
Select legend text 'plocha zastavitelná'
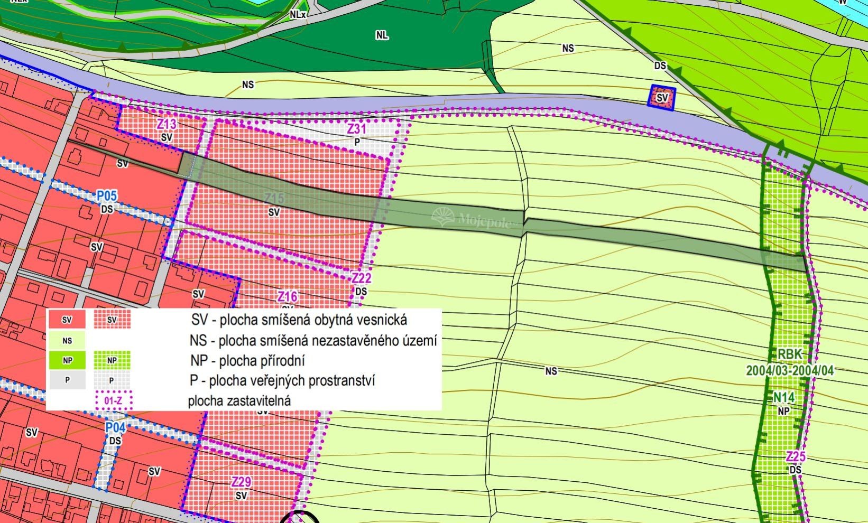tap(239, 400)
